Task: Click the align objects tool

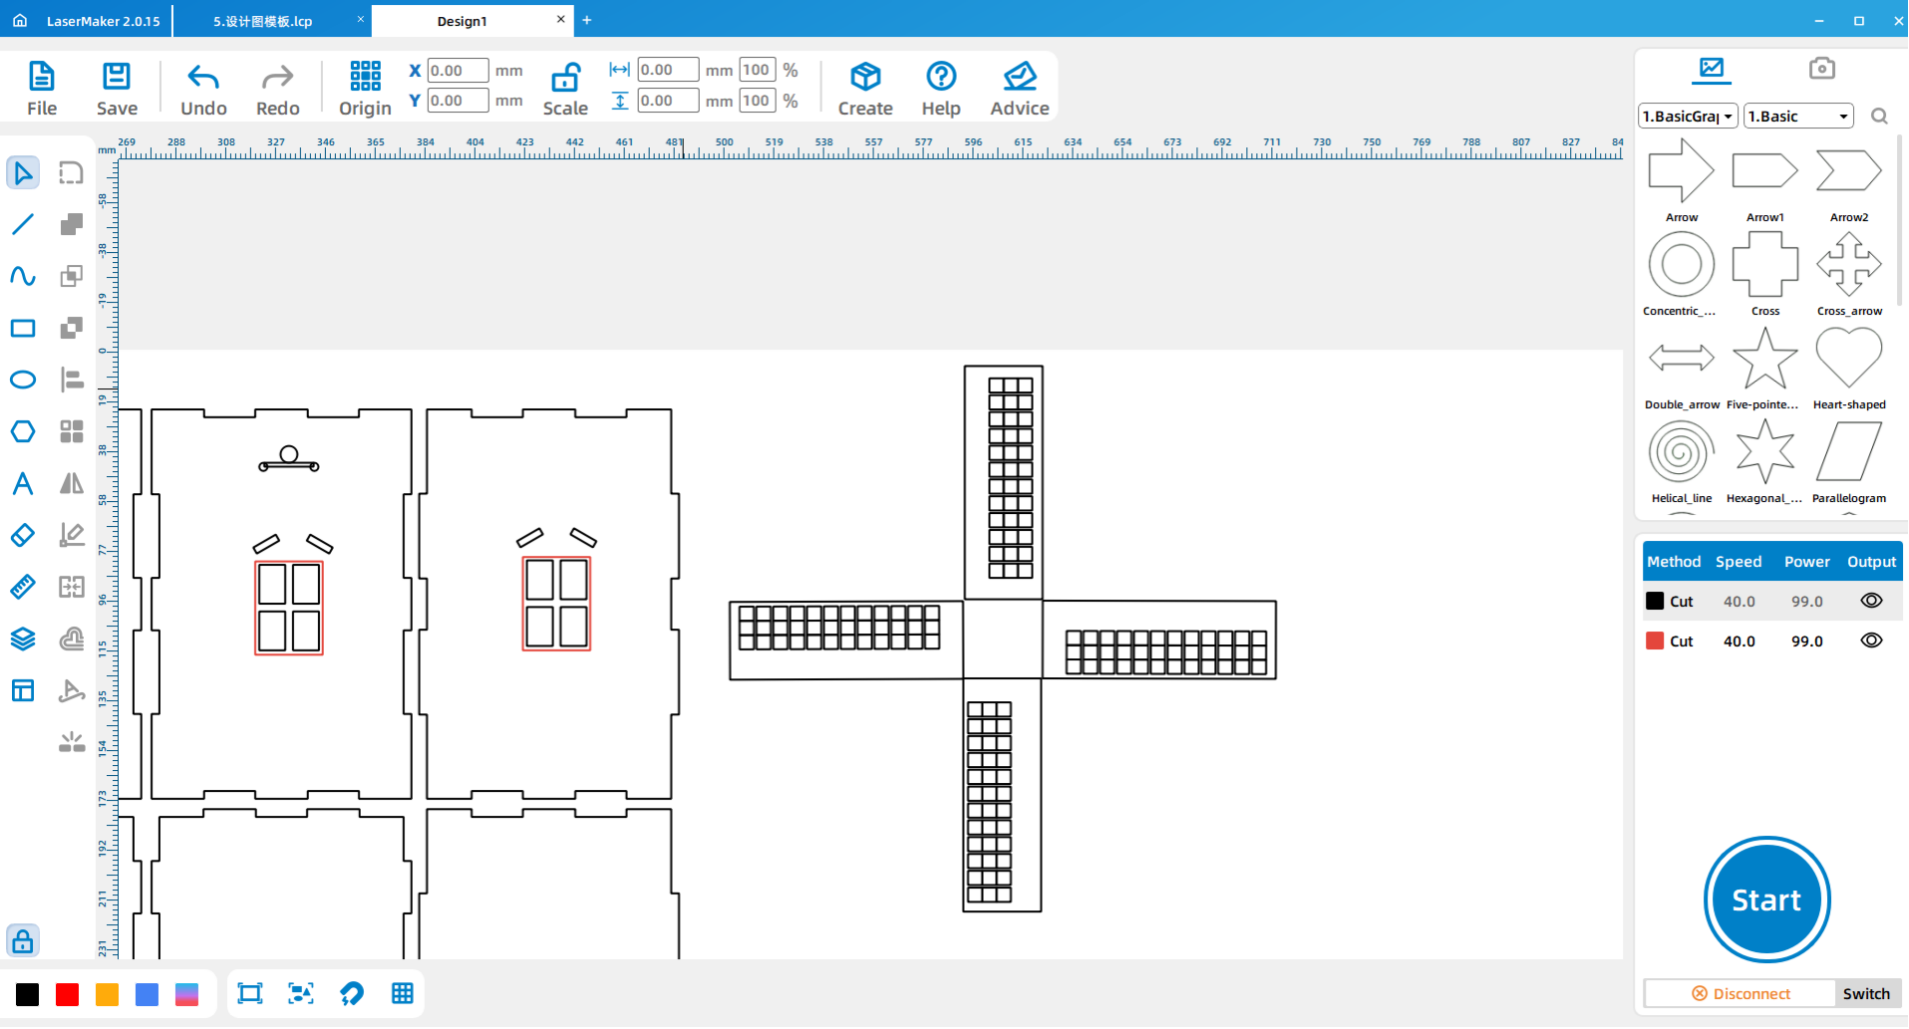Action: point(71,380)
